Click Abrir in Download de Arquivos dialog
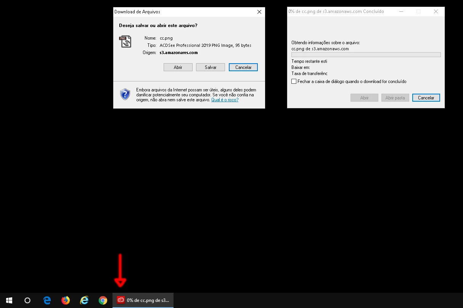Image resolution: width=463 pixels, height=308 pixels. pyautogui.click(x=178, y=67)
